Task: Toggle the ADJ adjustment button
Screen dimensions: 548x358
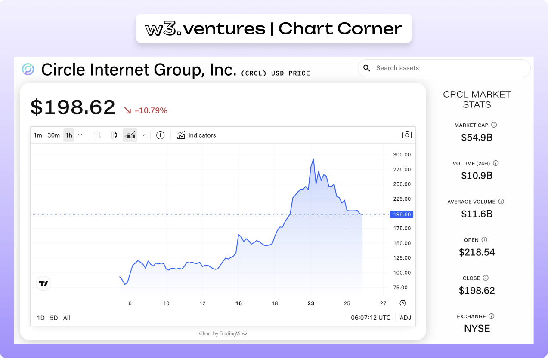Action: click(406, 318)
